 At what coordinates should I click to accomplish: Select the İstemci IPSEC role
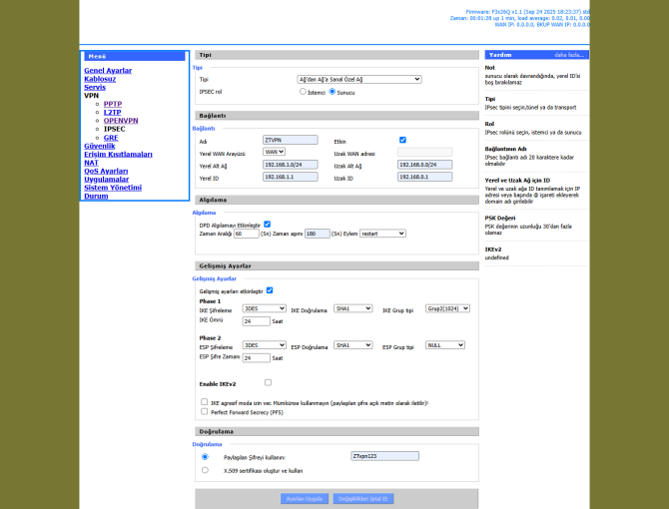point(304,92)
